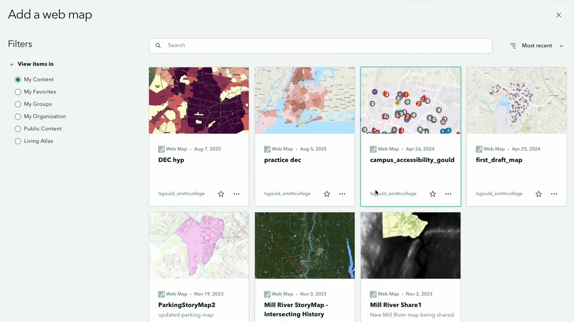Click the Mill River Share1 title
The width and height of the screenshot is (574, 322).
pos(396,305)
